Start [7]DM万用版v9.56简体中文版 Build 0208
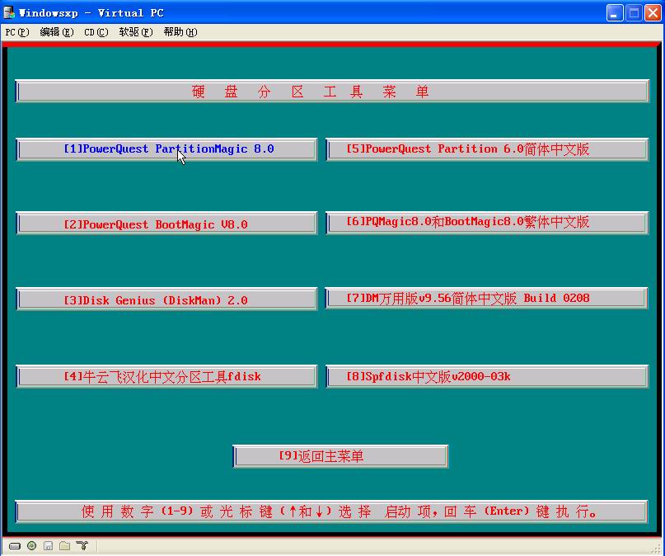 click(x=486, y=299)
